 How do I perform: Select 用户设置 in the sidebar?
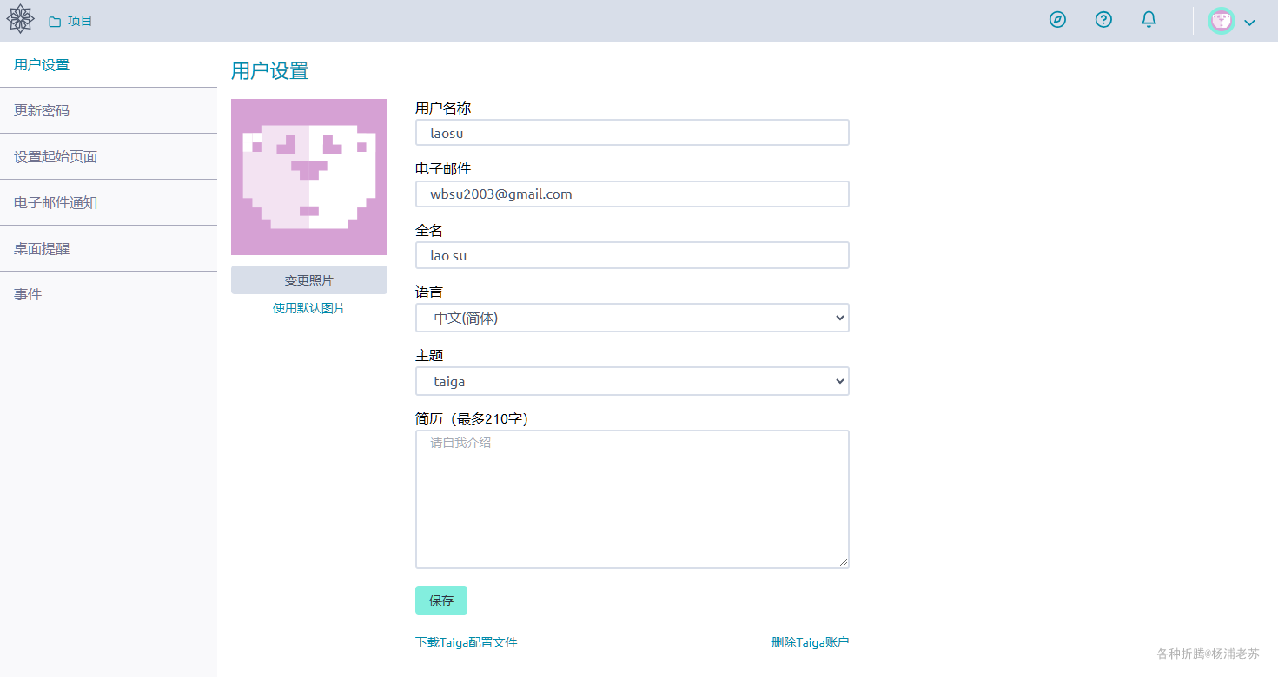109,64
